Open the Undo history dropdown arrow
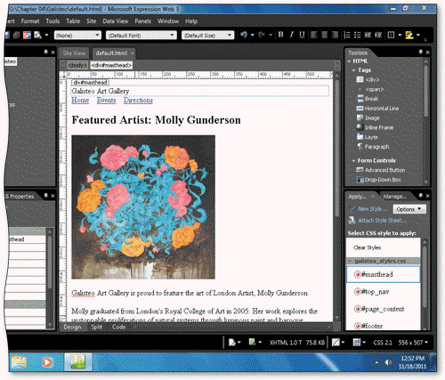This screenshot has width=445, height=380. 253,35
